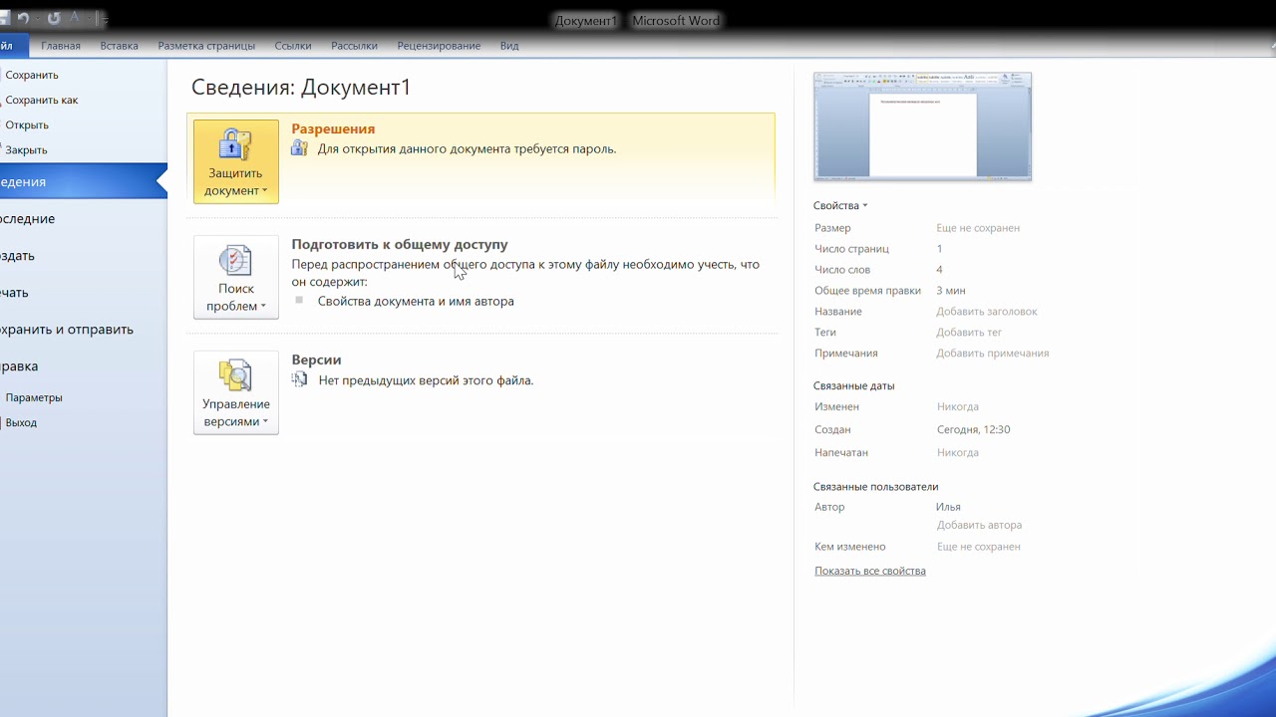This screenshot has width=1276, height=717.
Task: Click the author name Илья
Action: click(x=948, y=507)
